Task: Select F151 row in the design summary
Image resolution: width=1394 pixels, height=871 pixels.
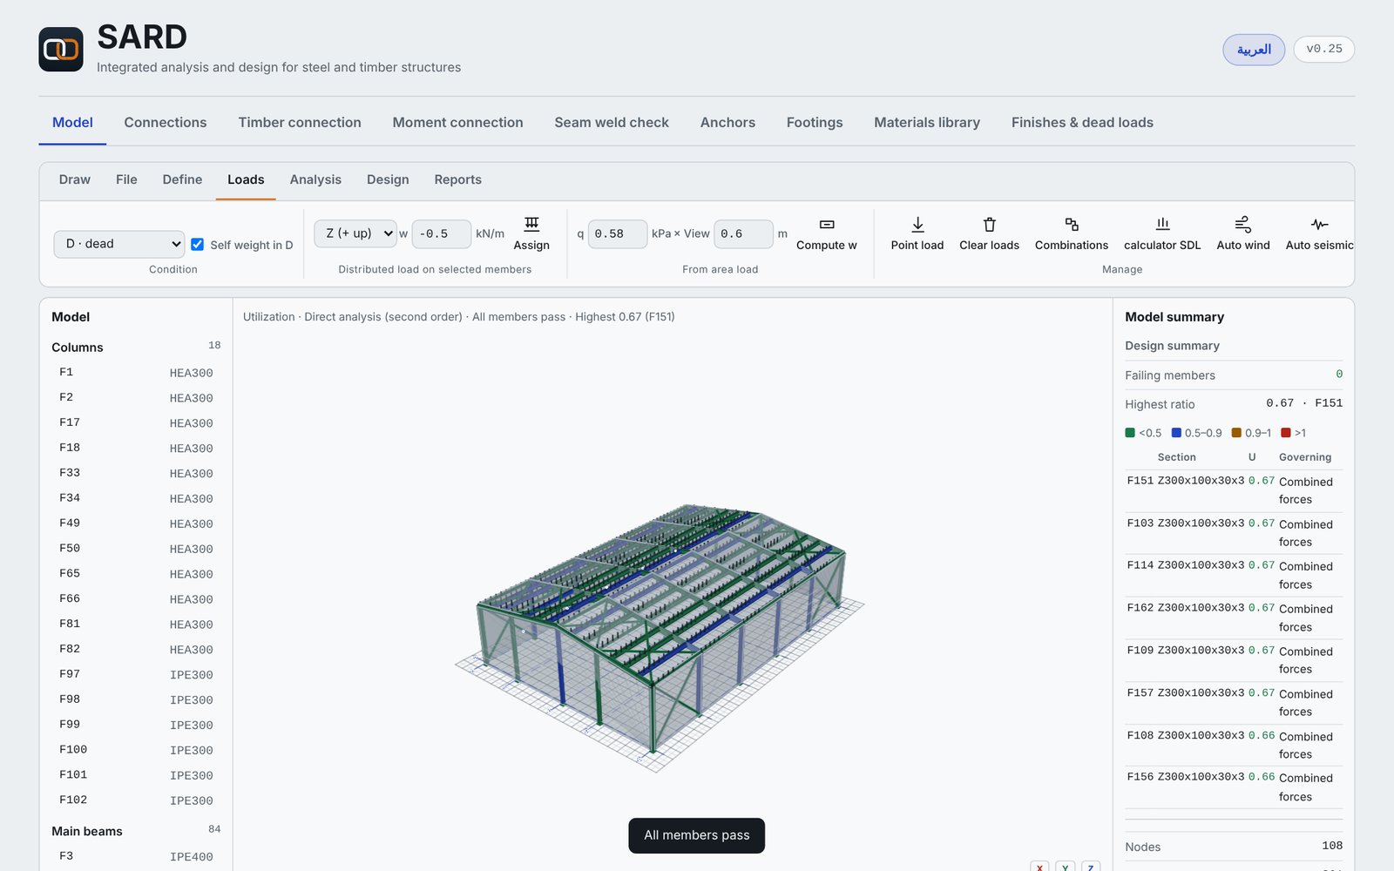Action: click(1234, 490)
